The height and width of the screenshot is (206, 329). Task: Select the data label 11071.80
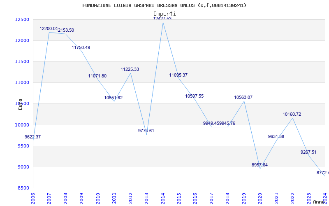(x=97, y=76)
